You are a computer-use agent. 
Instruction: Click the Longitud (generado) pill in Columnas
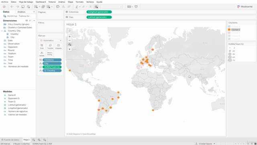99,12
